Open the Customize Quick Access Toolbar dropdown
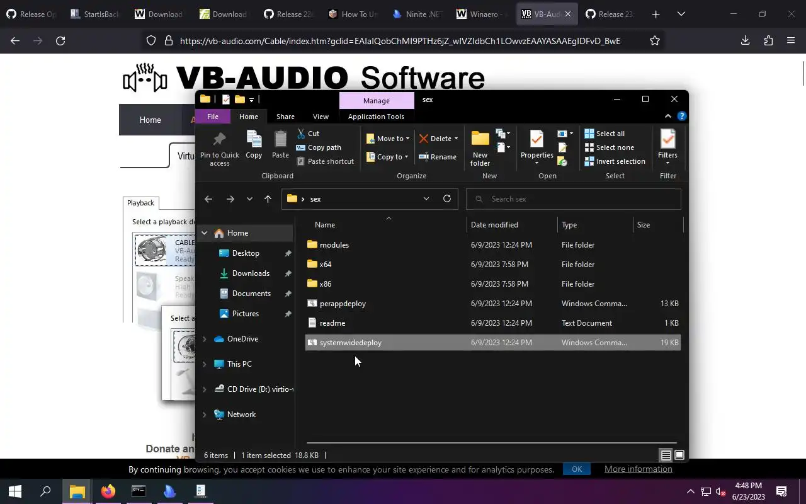 click(251, 100)
